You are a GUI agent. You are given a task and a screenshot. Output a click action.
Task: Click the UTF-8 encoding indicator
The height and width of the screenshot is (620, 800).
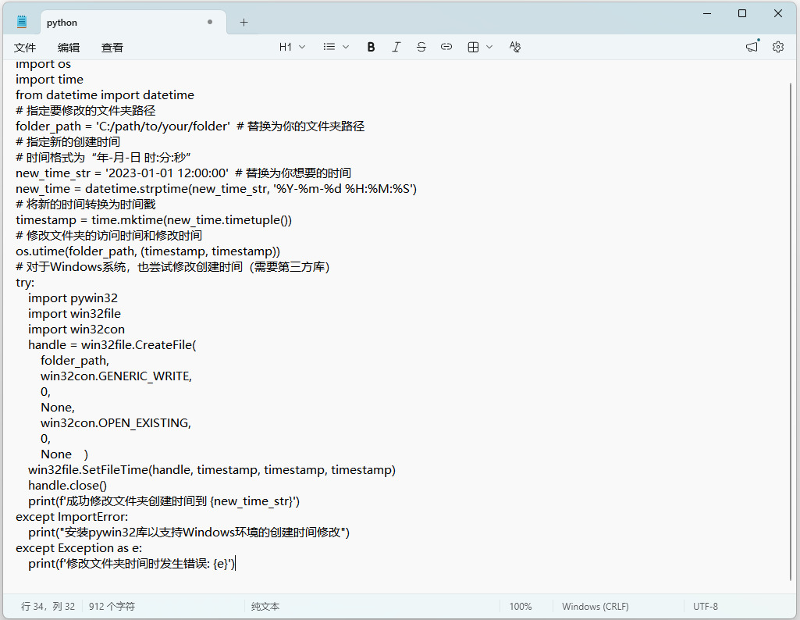point(705,606)
